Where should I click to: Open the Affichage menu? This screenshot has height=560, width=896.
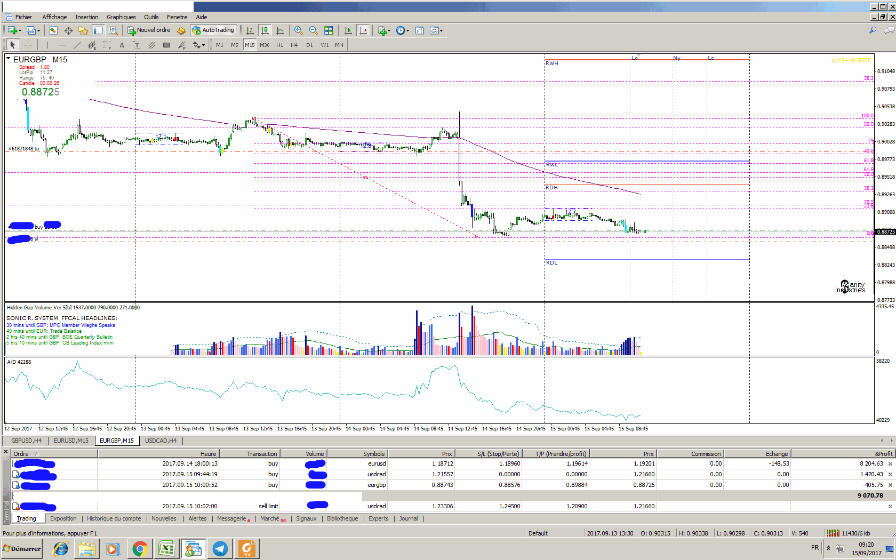coord(54,17)
